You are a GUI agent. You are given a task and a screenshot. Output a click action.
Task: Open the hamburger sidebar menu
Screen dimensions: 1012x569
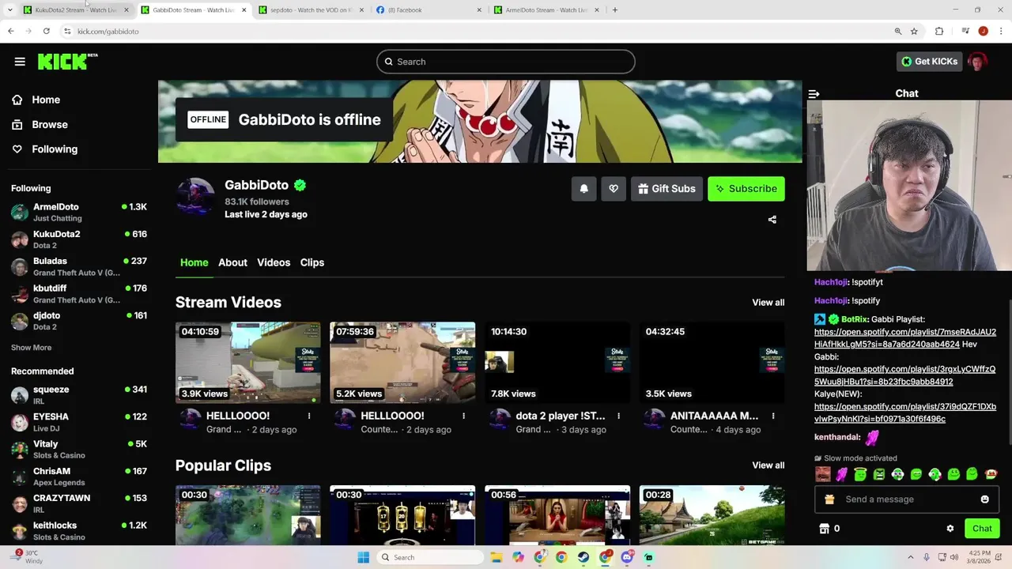click(x=20, y=62)
